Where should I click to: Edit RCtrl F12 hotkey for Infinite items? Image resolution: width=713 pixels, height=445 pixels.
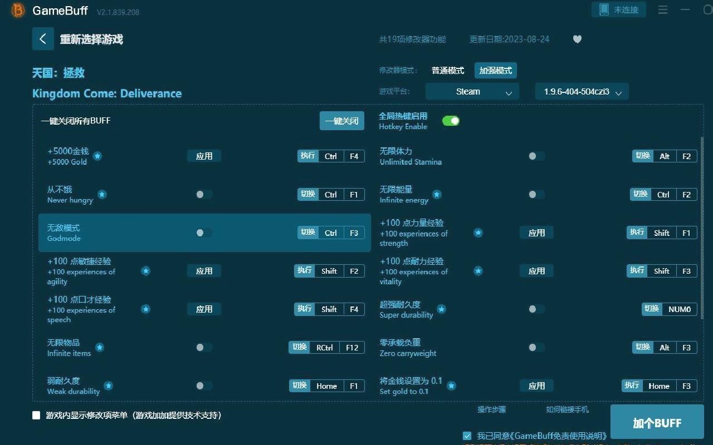coord(326,347)
